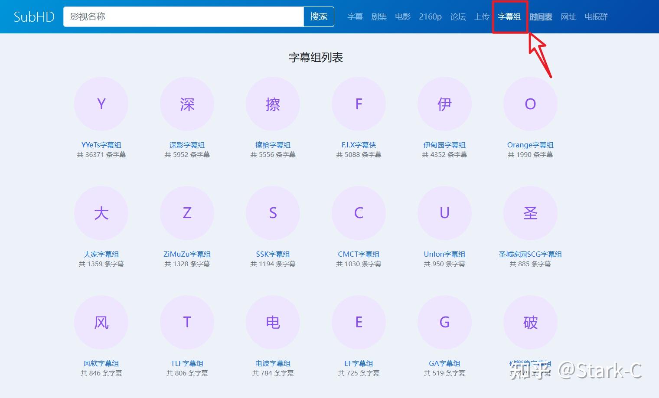Select the Orange字幕组 'O' avatar
The height and width of the screenshot is (398, 659).
tap(530, 104)
